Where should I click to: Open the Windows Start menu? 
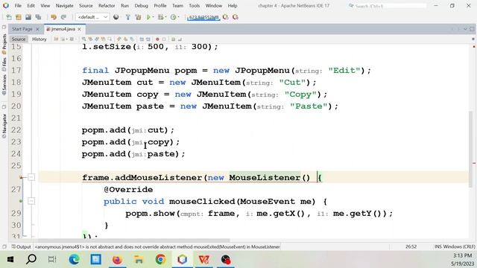(x=10, y=260)
